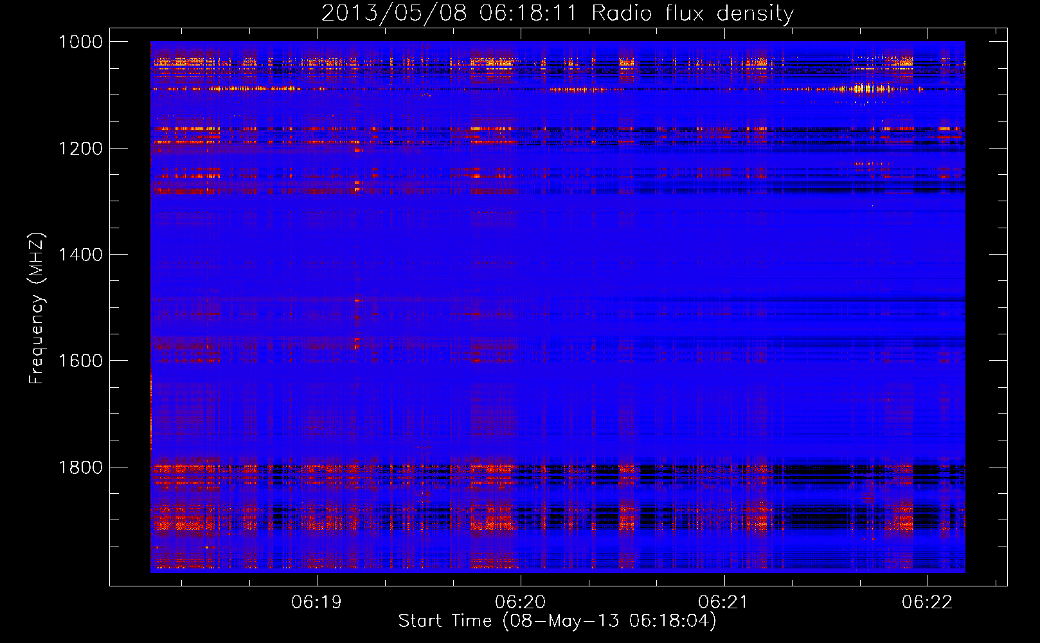Click the 06:21 time tick label
Viewport: 1040px width, 643px height.
tap(723, 602)
